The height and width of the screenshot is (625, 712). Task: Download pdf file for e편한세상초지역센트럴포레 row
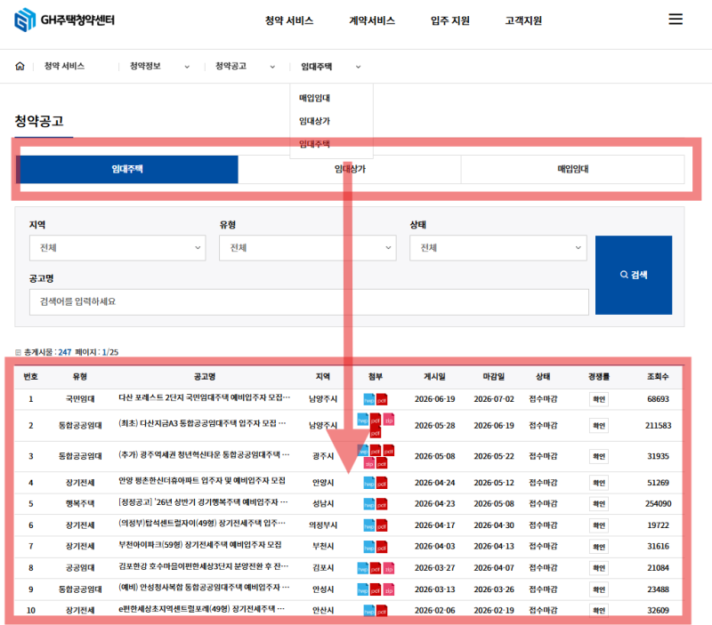(382, 611)
